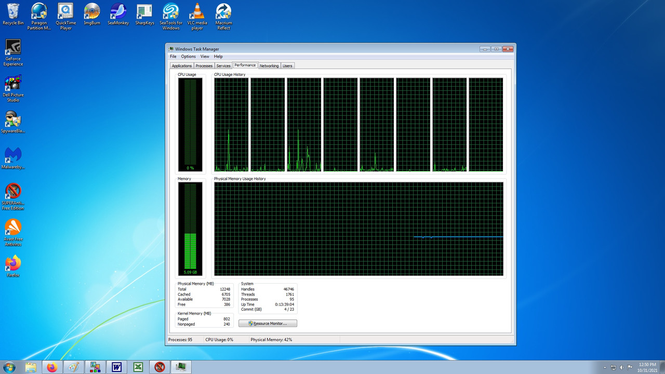Click the Handles value 46746
This screenshot has width=665, height=374.
289,289
